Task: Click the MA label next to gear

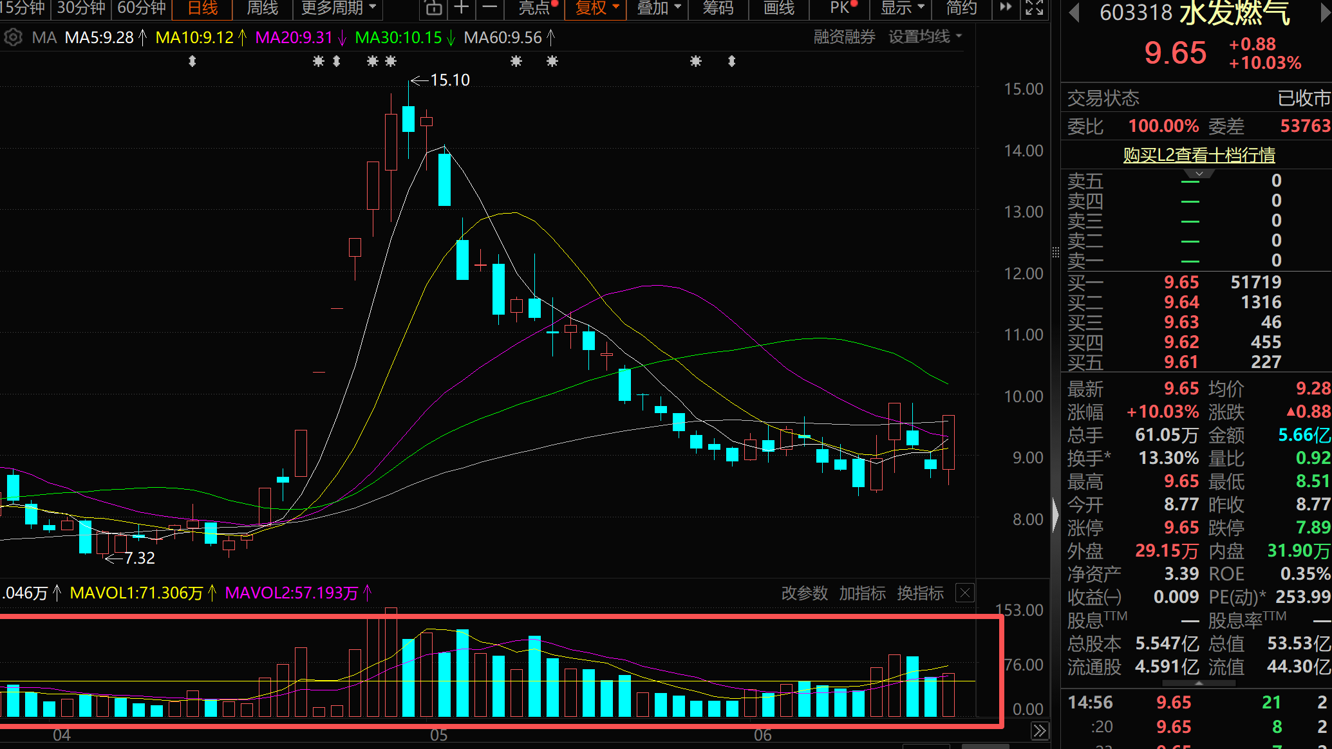Action: tap(44, 38)
